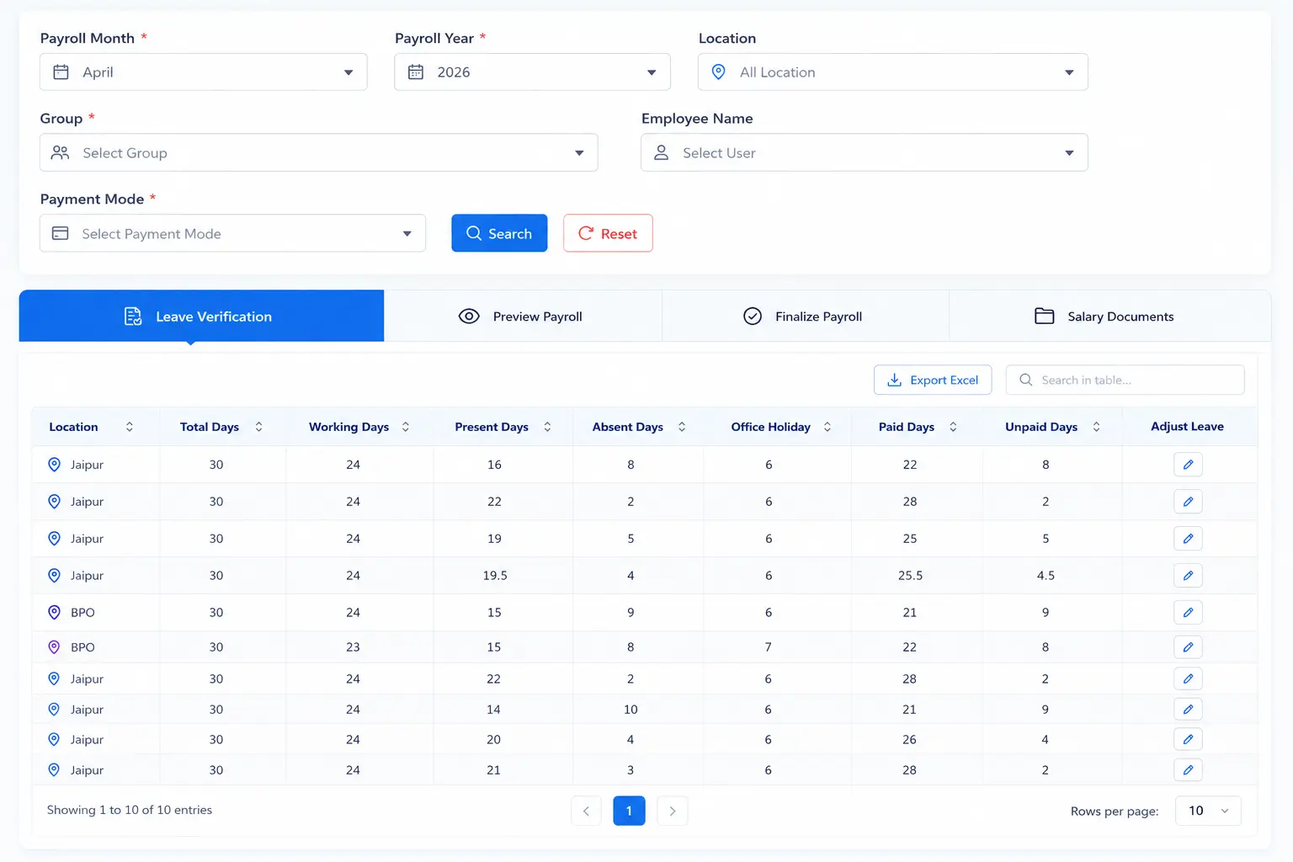Click Showing 1 to 10 of 10 entries text
1293x862 pixels.
(130, 810)
